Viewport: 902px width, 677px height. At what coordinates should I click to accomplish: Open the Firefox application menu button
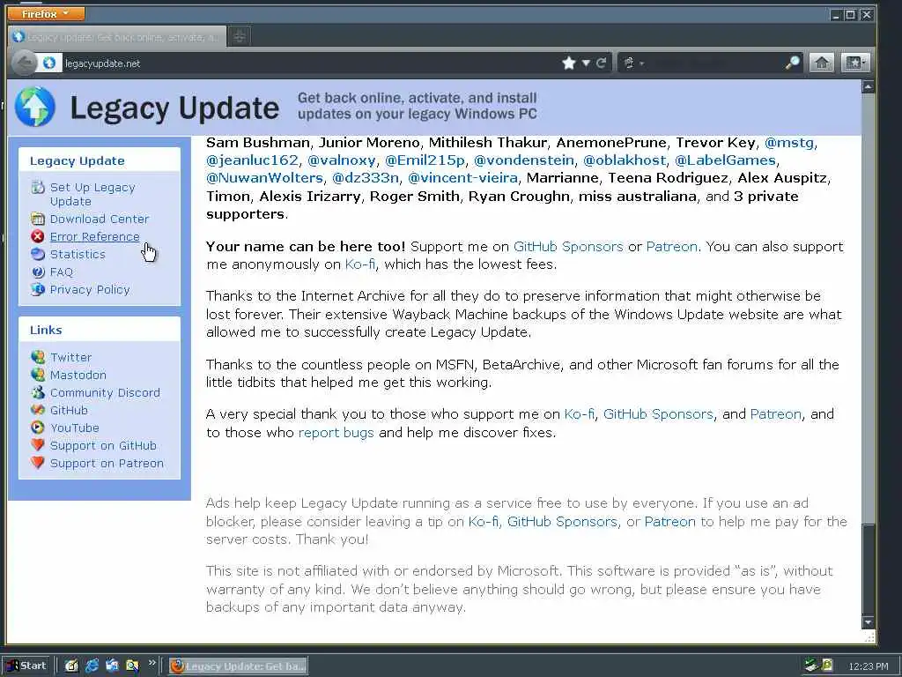(46, 13)
